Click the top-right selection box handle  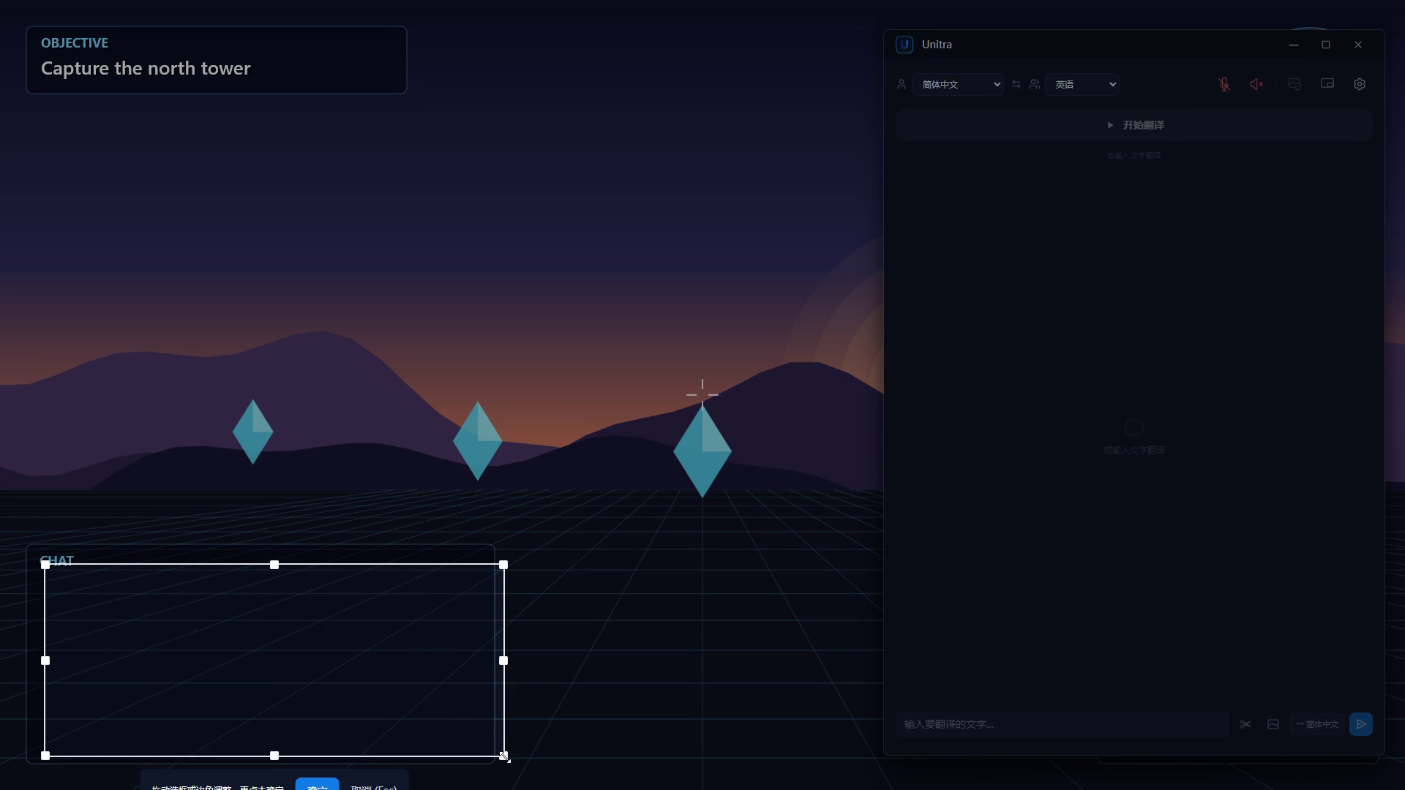point(503,565)
